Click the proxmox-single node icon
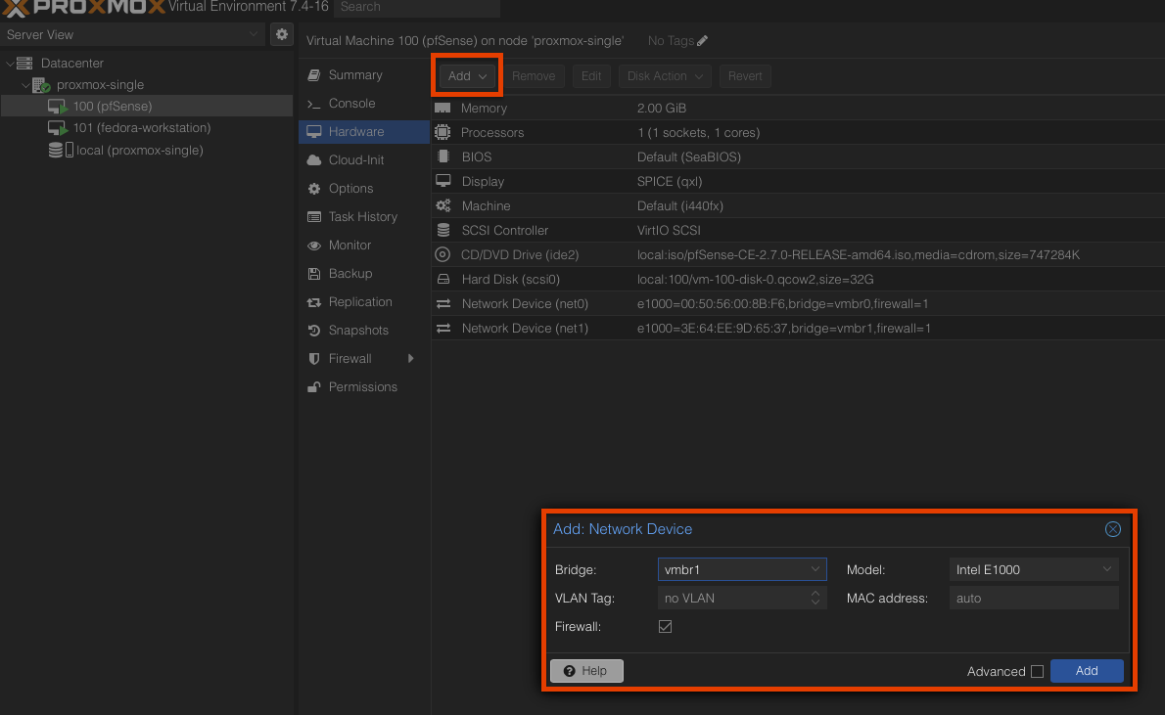This screenshot has height=715, width=1165. (41, 85)
